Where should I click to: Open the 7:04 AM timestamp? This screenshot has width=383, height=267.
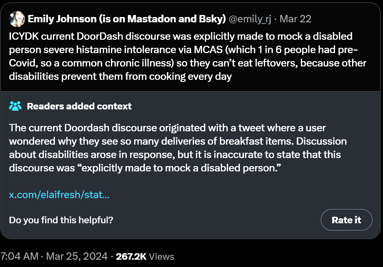(x=19, y=256)
